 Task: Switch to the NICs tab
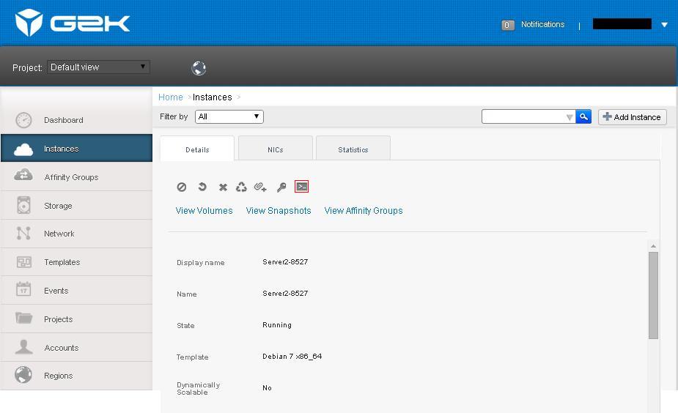276,149
